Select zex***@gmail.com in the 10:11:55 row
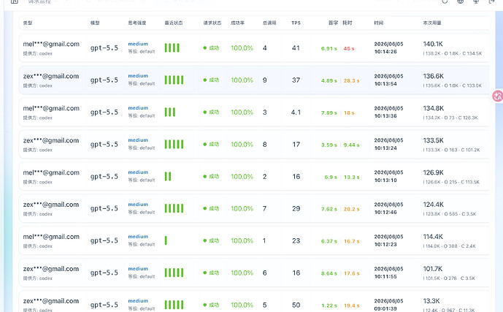Viewport: 503px width, 312px height. [51, 269]
